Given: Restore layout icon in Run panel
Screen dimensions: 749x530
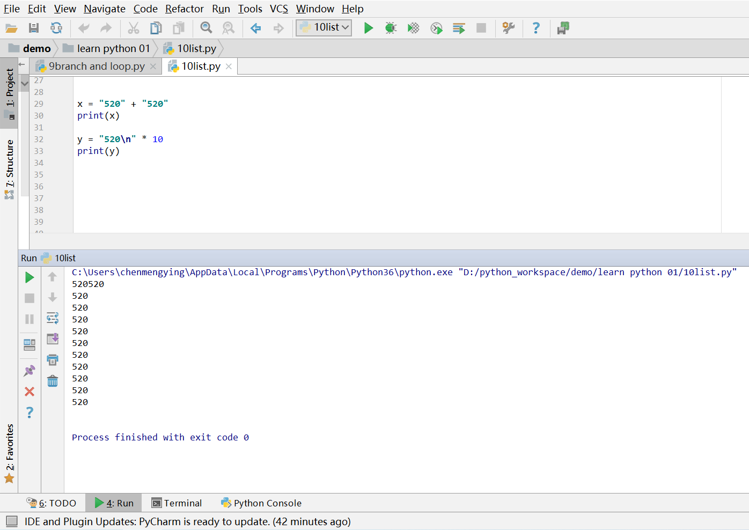Looking at the screenshot, I should coord(30,344).
